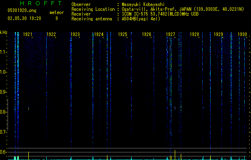The image size is (251, 160).
Task: Click the 1928 time marker
Action: click(x=194, y=34)
